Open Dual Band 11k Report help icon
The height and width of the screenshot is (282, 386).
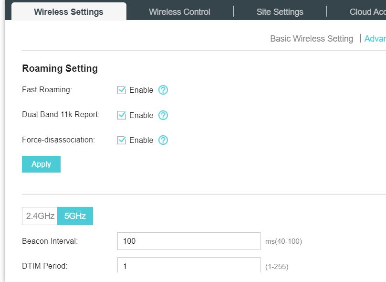point(163,115)
